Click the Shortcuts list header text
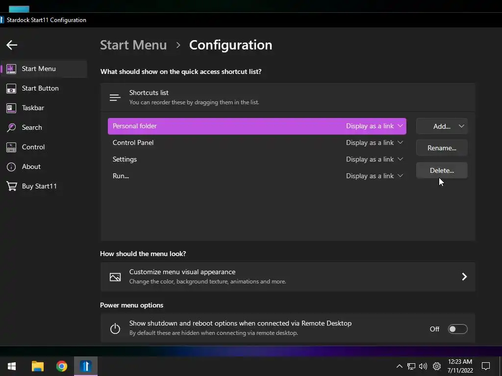Viewport: 502px width, 376px height. [149, 93]
